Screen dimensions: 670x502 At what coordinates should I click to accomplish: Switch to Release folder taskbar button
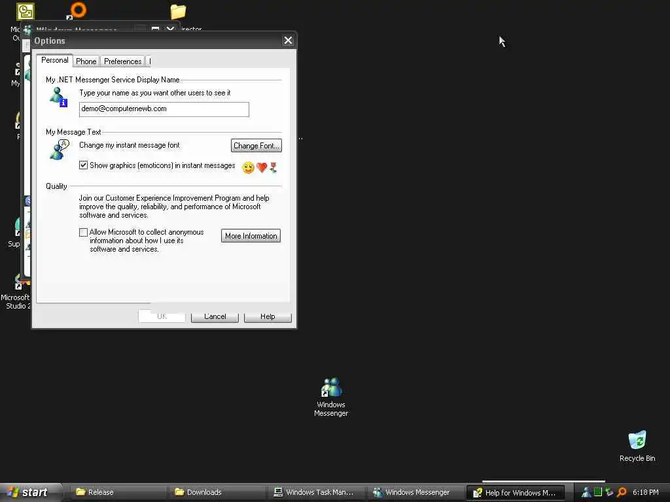117,492
